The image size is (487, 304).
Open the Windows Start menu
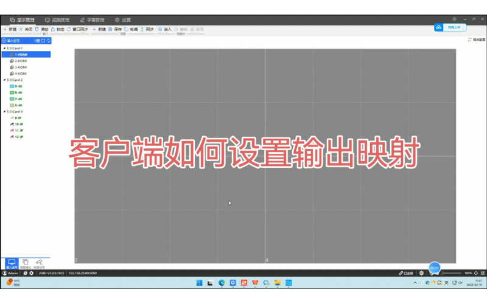(x=200, y=283)
